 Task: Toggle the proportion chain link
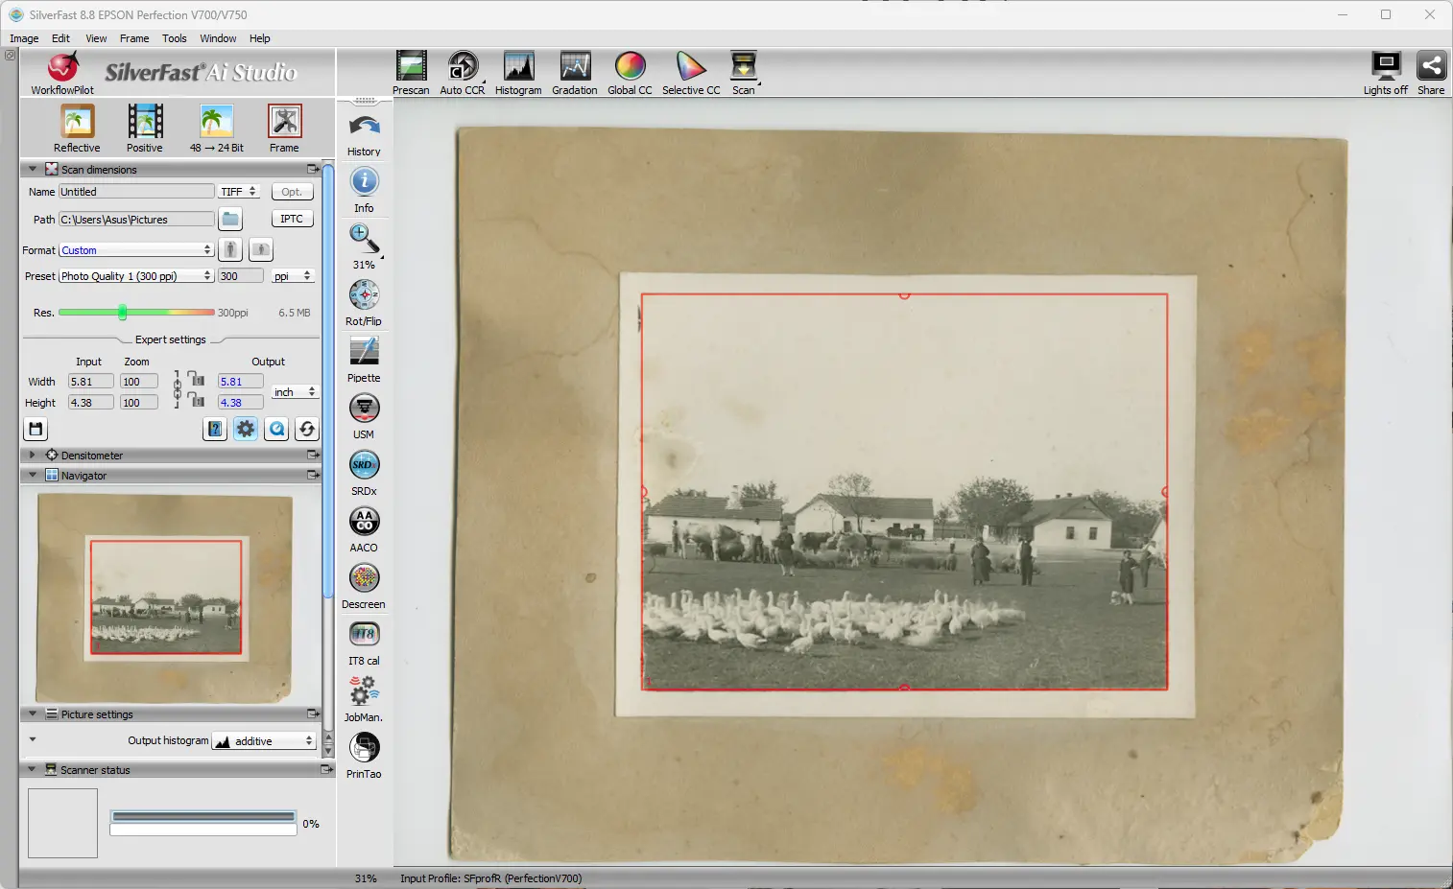[x=178, y=388]
